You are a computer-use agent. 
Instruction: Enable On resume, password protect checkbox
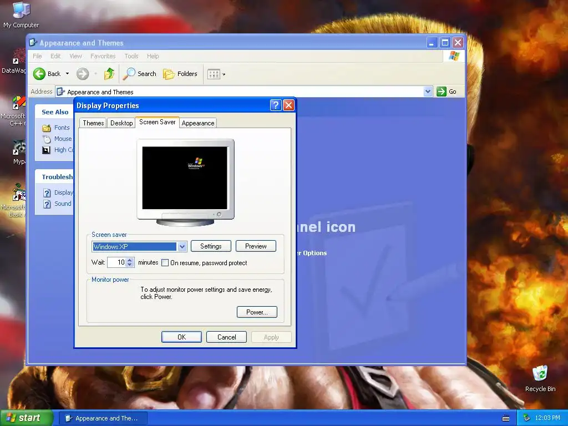[165, 262]
